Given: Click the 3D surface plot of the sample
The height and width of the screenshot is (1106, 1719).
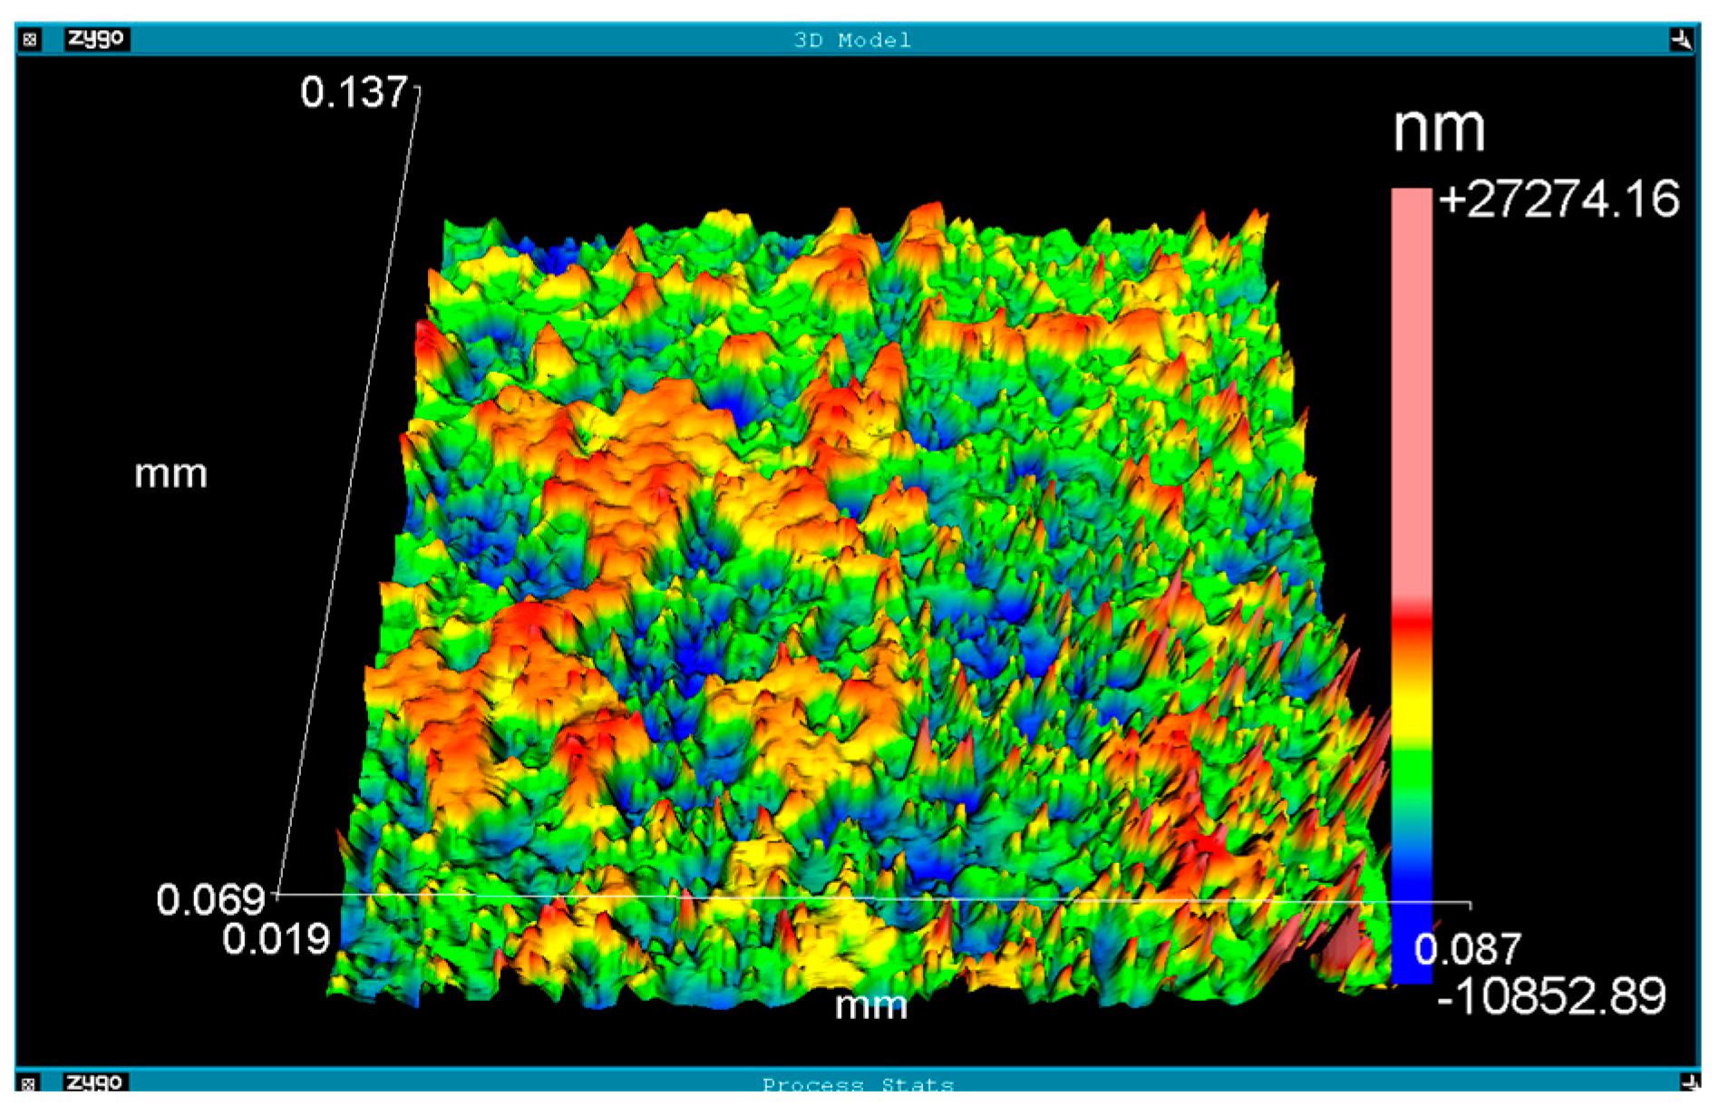Looking at the screenshot, I should point(861,589).
